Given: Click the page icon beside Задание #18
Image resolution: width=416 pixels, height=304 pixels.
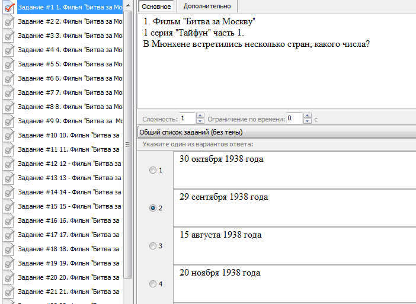Looking at the screenshot, I should (x=8, y=249).
